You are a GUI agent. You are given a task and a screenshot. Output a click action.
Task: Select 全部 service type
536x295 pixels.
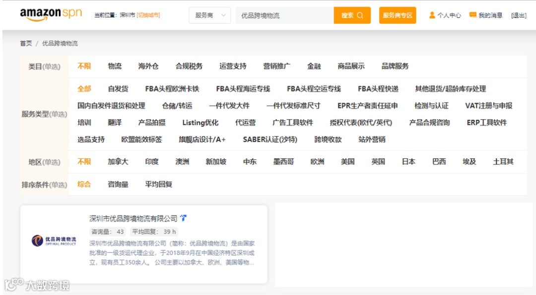click(x=84, y=89)
